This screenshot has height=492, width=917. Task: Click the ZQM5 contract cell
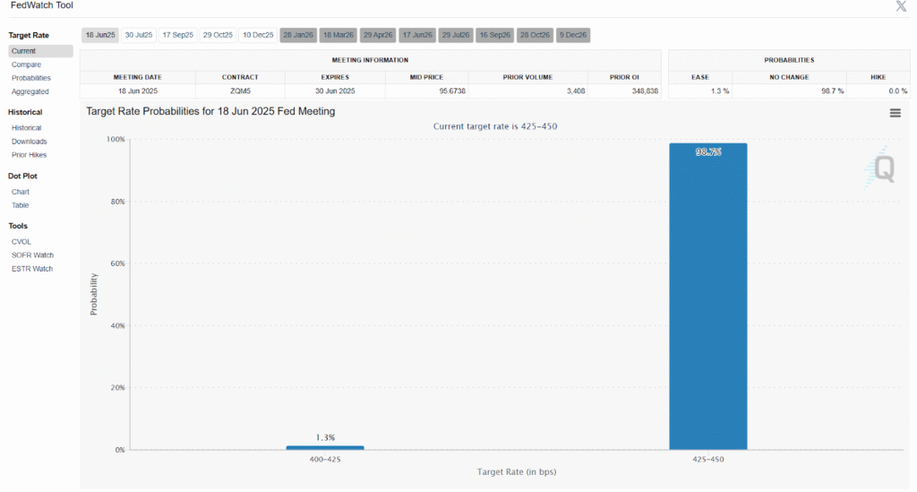pos(240,91)
